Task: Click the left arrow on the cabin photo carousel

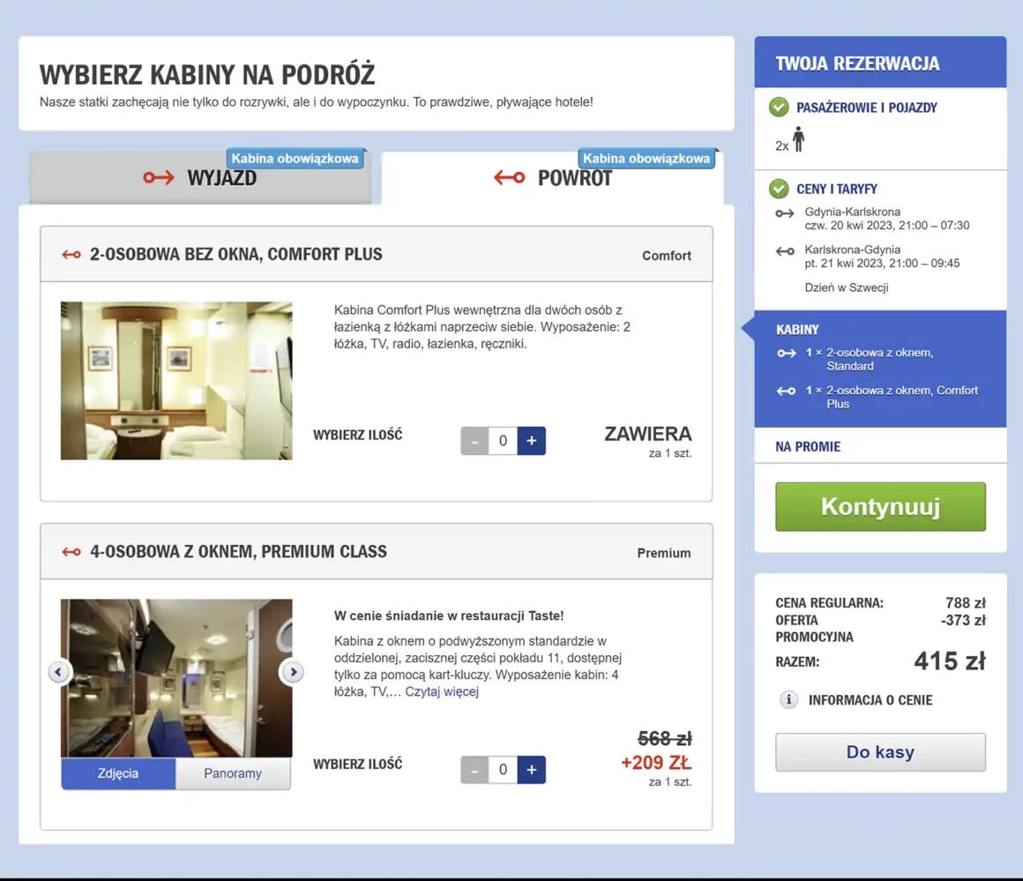Action: tap(58, 671)
